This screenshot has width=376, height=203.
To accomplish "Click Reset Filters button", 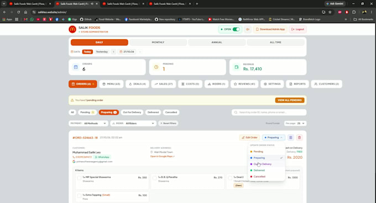I will pos(168,124).
